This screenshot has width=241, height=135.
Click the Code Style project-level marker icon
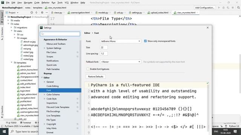[x=78, y=99]
